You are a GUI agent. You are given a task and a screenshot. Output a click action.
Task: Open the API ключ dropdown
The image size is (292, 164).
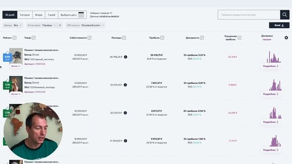click(x=85, y=26)
